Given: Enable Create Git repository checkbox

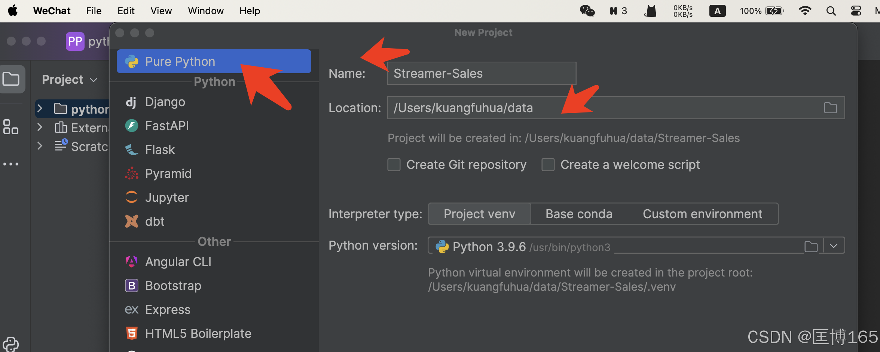Looking at the screenshot, I should pyautogui.click(x=394, y=164).
